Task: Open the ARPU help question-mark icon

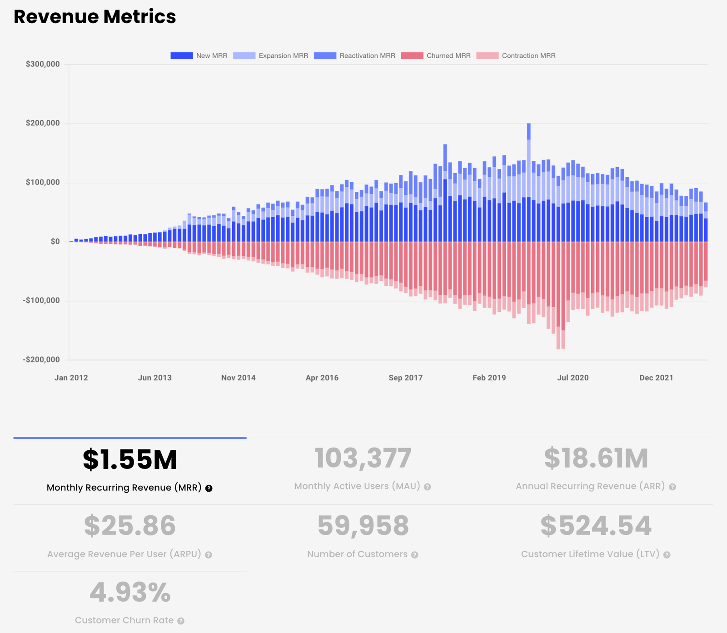Action: pyautogui.click(x=208, y=555)
